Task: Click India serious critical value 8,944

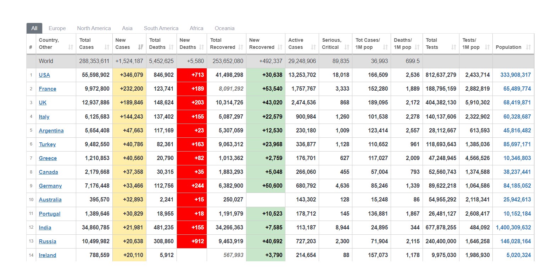Action: coord(342,228)
